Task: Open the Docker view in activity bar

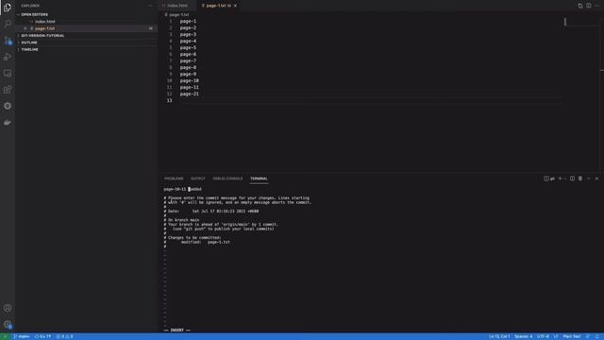Action: click(x=8, y=123)
